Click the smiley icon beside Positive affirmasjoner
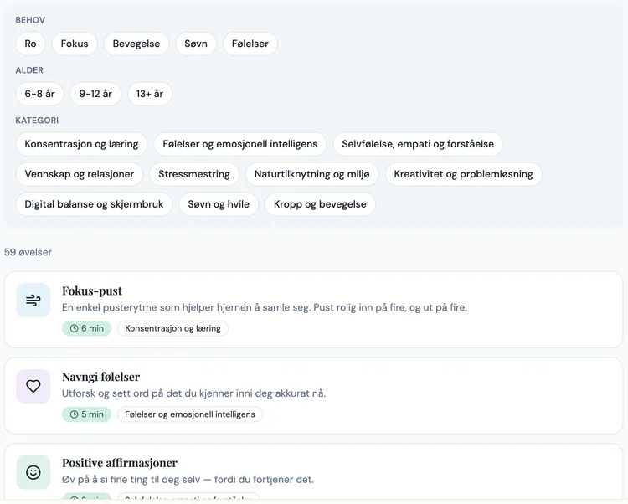This screenshot has height=504, width=628. click(x=33, y=472)
